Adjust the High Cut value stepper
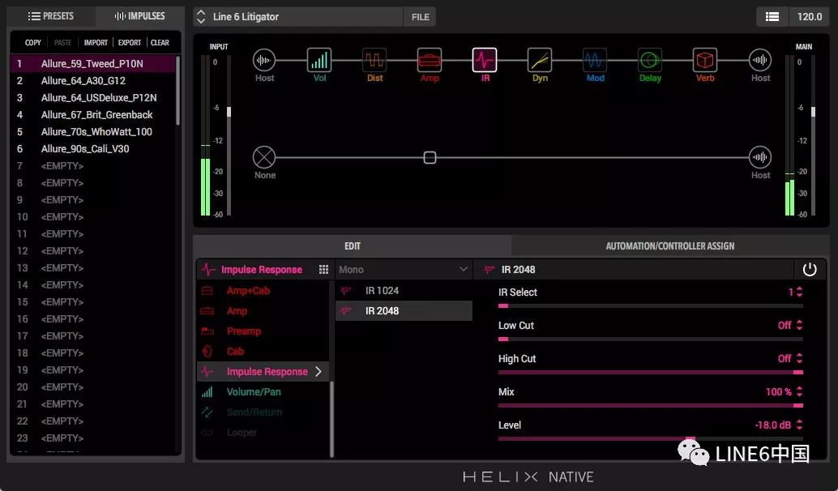This screenshot has width=838, height=491. [x=800, y=358]
